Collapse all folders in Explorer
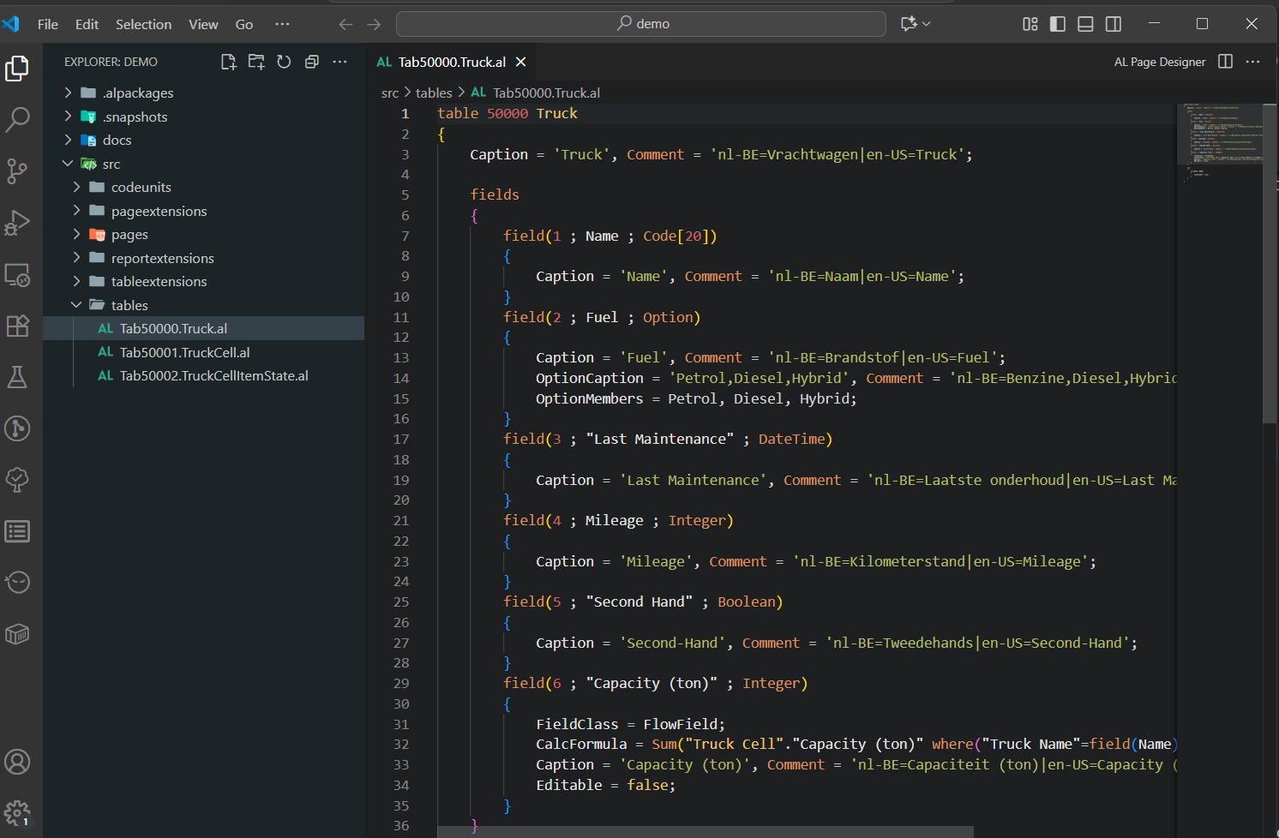This screenshot has height=838, width=1279. tap(312, 62)
